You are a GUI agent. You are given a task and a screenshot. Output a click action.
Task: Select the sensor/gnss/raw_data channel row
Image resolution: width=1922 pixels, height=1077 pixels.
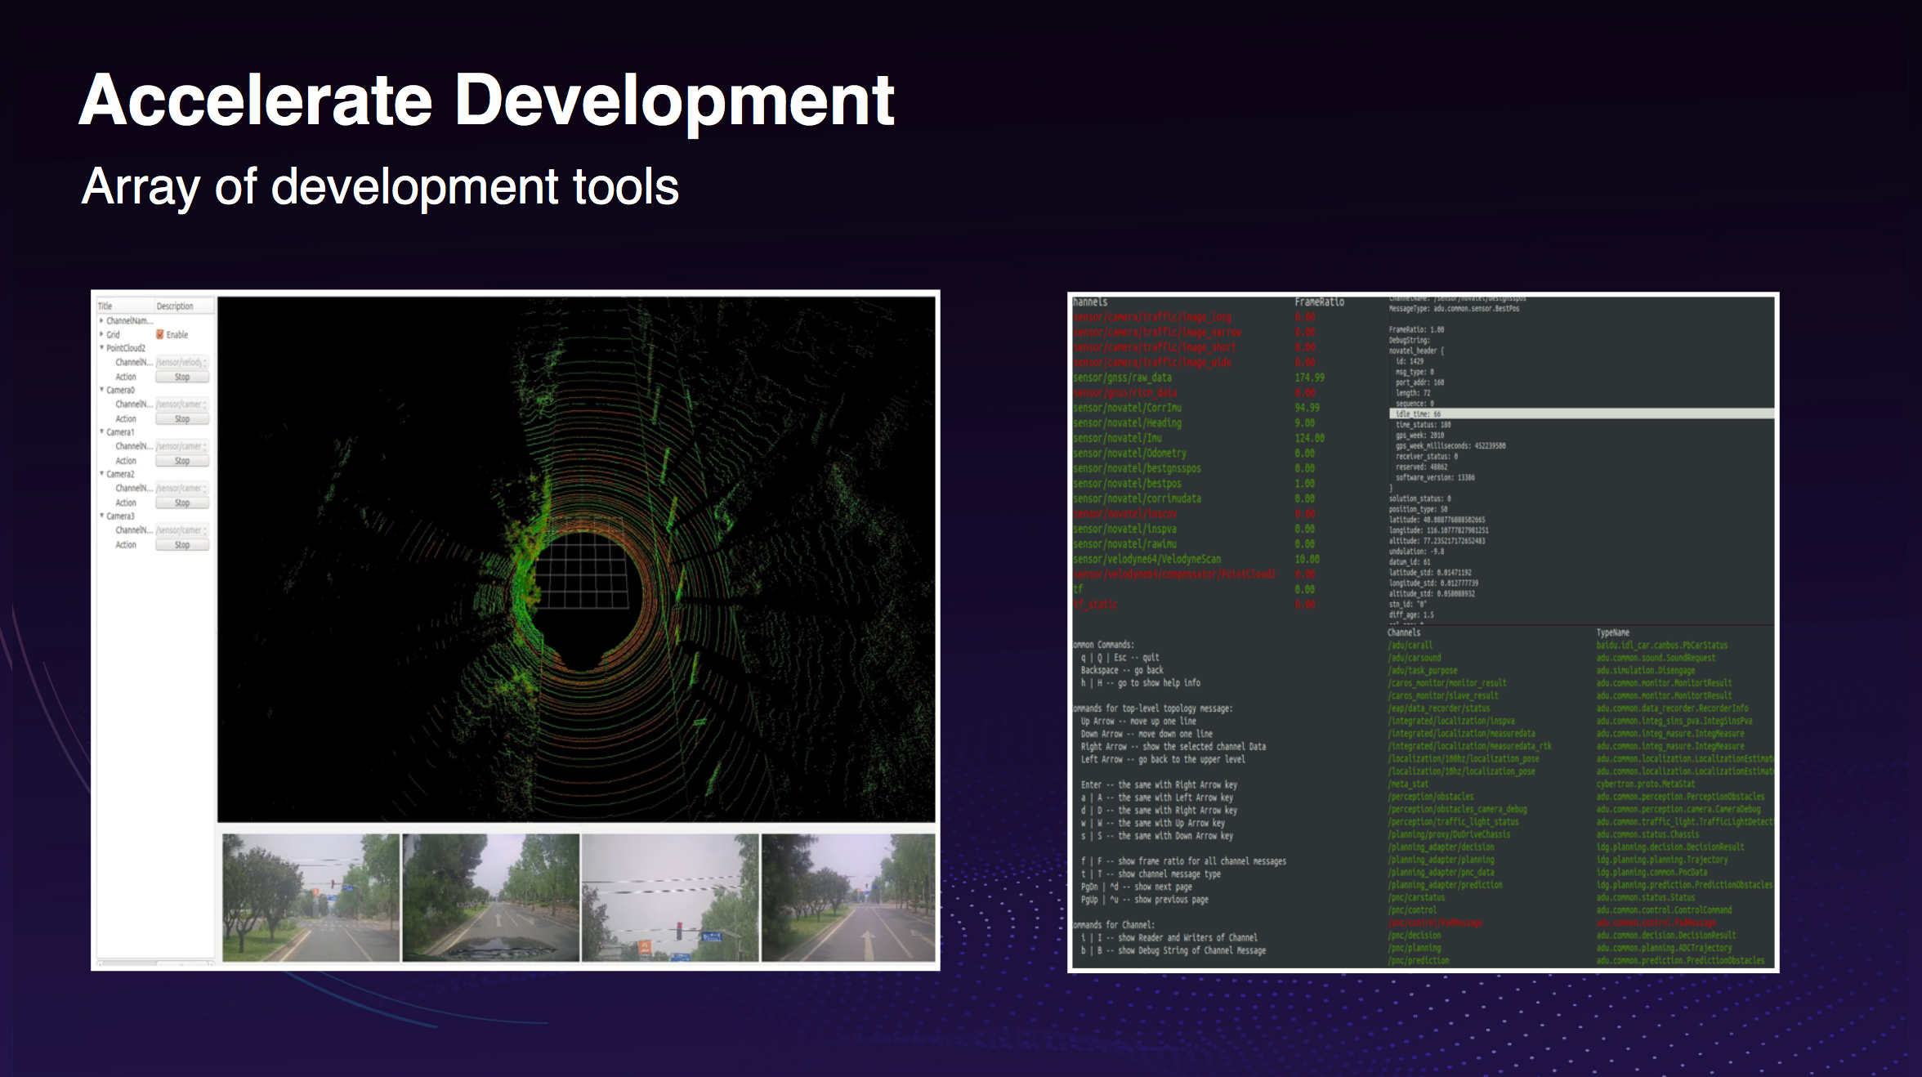[1124, 378]
